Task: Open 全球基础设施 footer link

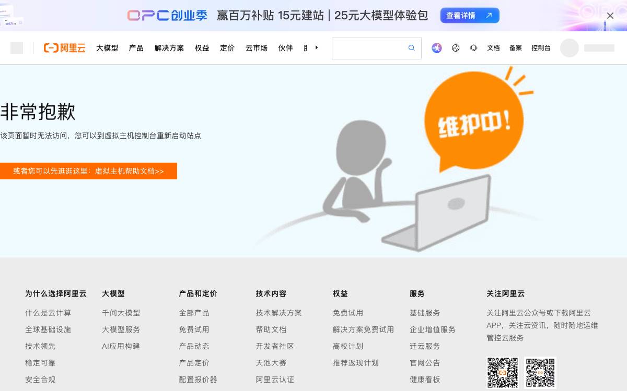Action: 48,329
